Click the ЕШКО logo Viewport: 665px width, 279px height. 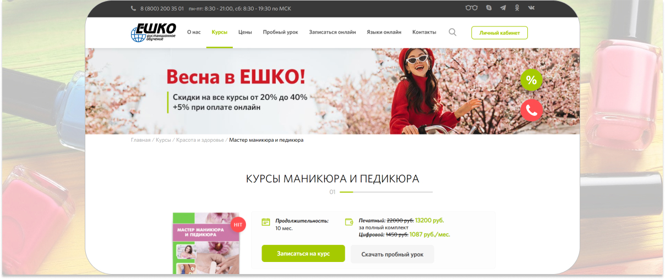click(x=154, y=32)
